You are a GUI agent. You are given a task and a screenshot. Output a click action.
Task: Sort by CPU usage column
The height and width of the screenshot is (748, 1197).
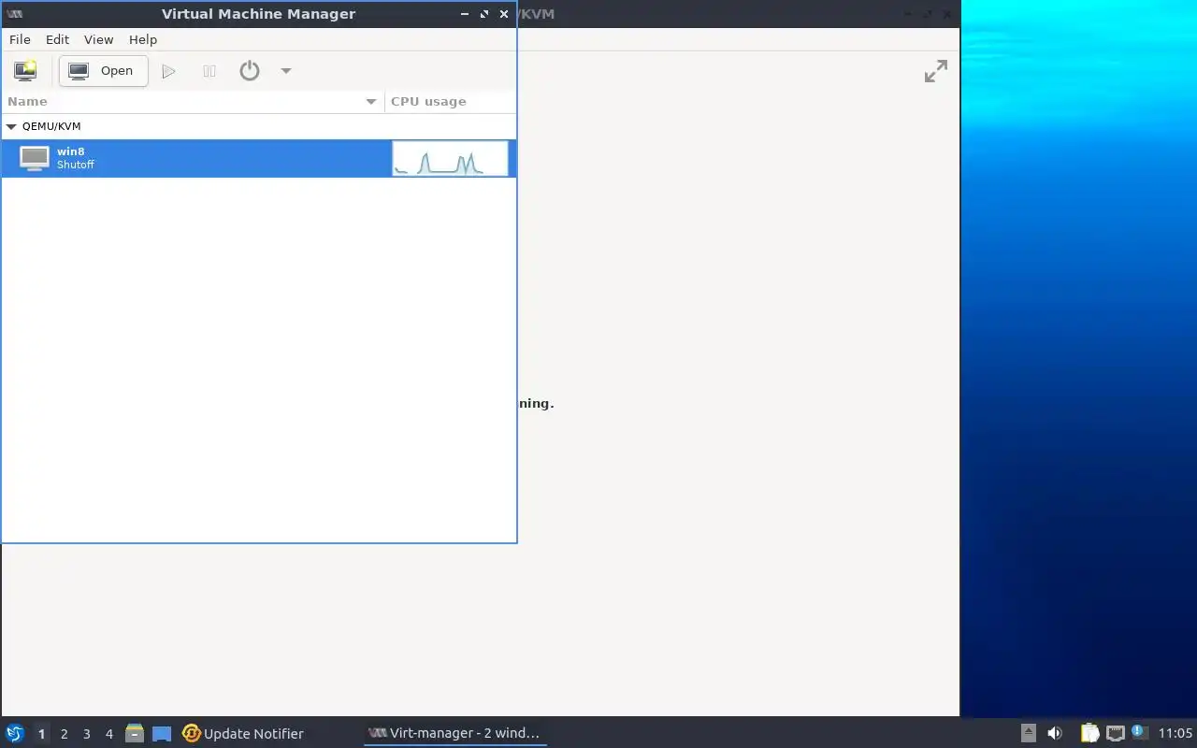[450, 101]
